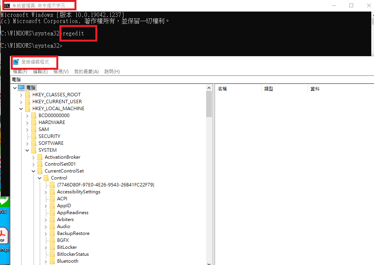This screenshot has height=265, width=374.
Task: Collapse the HKEY_LOCAL_MACHINE chevron
Action: coord(21,109)
